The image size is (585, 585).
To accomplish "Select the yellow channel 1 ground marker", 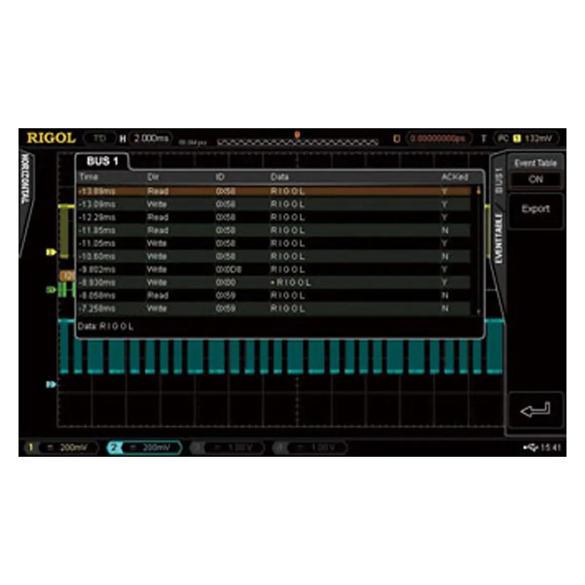I will 51,252.
